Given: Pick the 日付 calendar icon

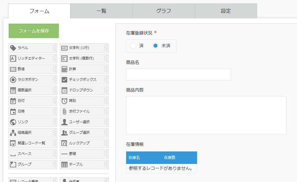Looking at the screenshot, I should point(13,101).
